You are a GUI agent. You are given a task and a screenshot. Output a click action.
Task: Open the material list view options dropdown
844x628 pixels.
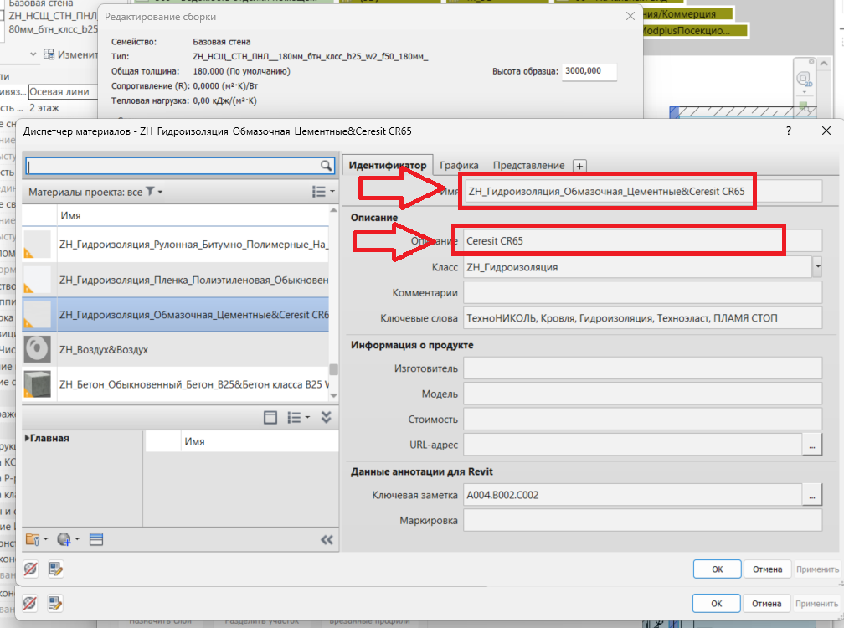[x=323, y=192]
